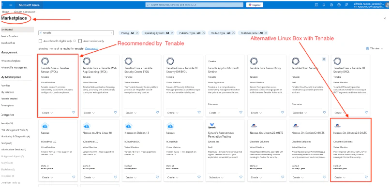
Task: Favorite Synack's Autonomous Penetration Testing card
Action: [x=241, y=177]
